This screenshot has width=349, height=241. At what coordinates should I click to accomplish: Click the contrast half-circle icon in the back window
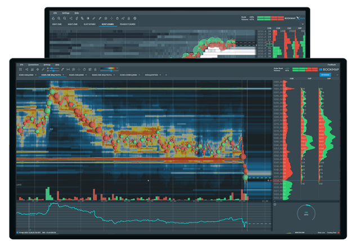tap(88, 19)
